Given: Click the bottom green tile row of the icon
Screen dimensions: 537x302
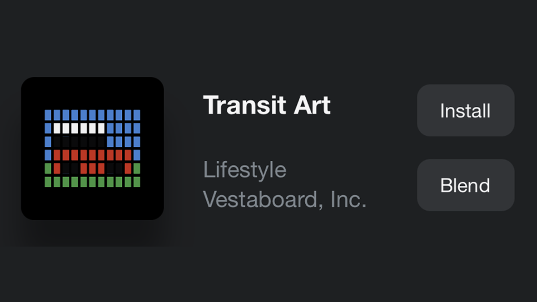Looking at the screenshot, I should (92, 182).
